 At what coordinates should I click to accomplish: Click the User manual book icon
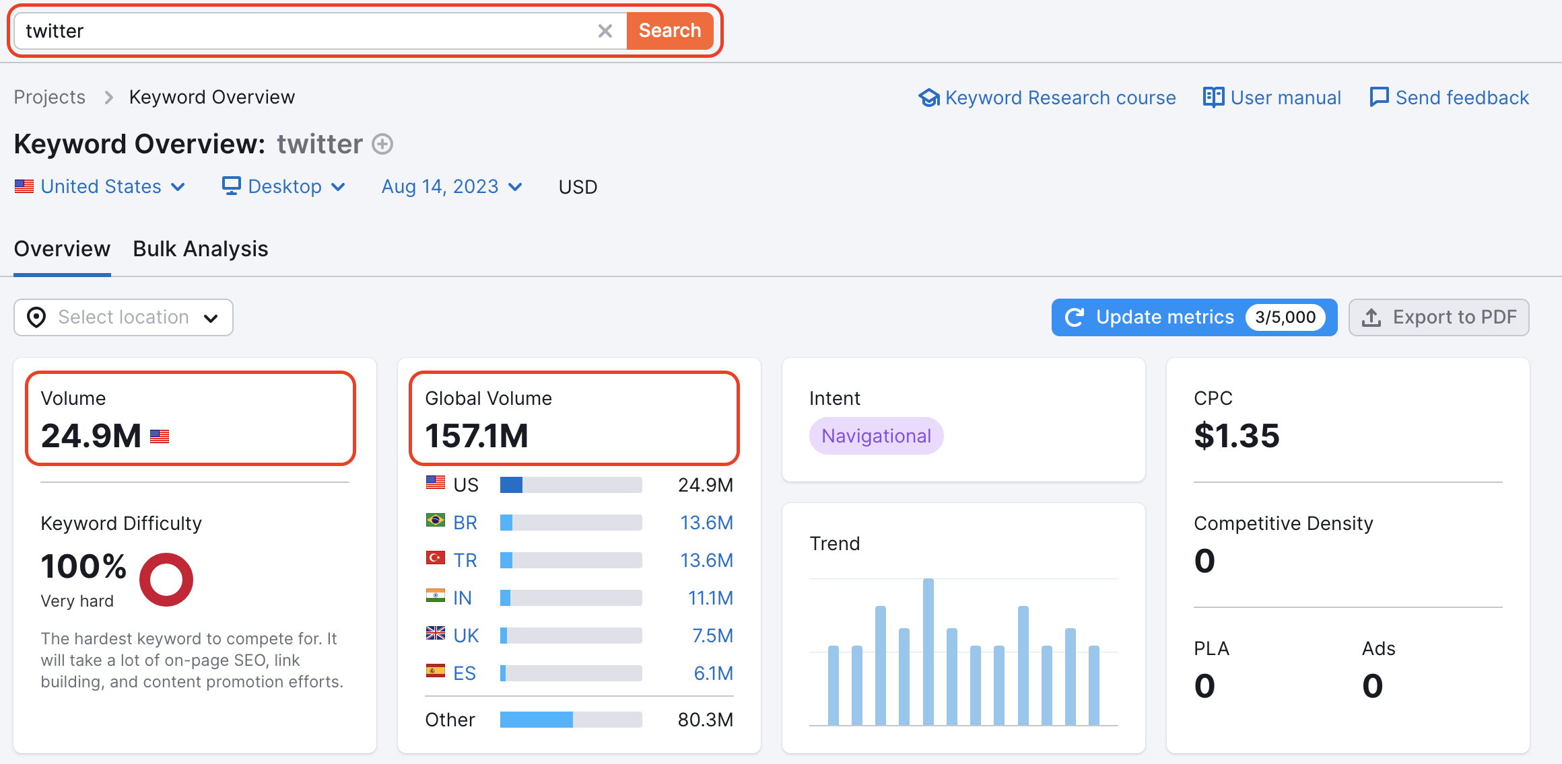(x=1211, y=96)
